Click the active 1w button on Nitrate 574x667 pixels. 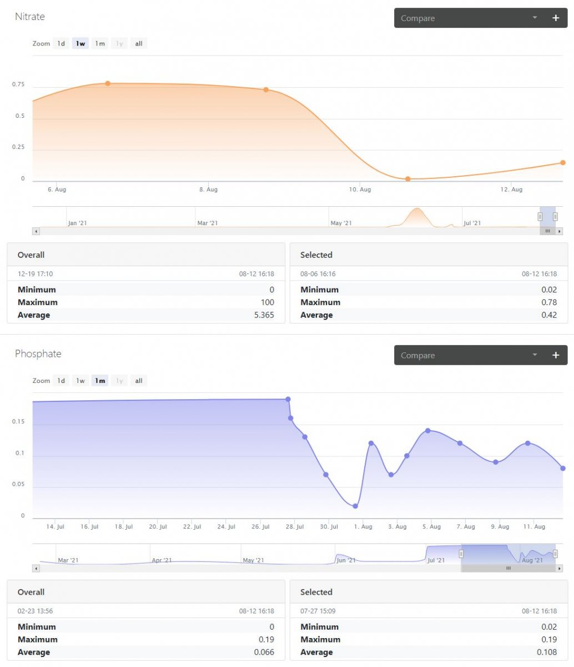pos(80,43)
